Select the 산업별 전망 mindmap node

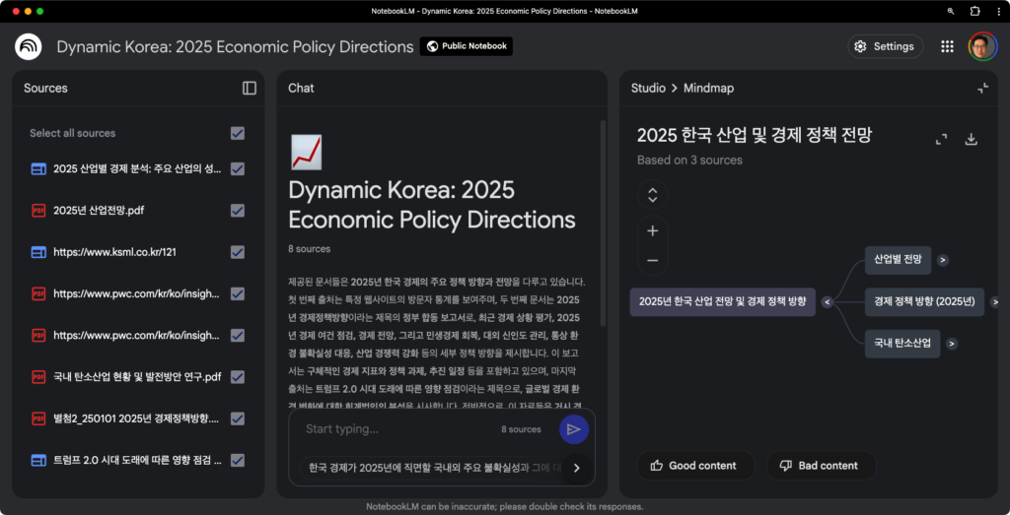tap(898, 260)
